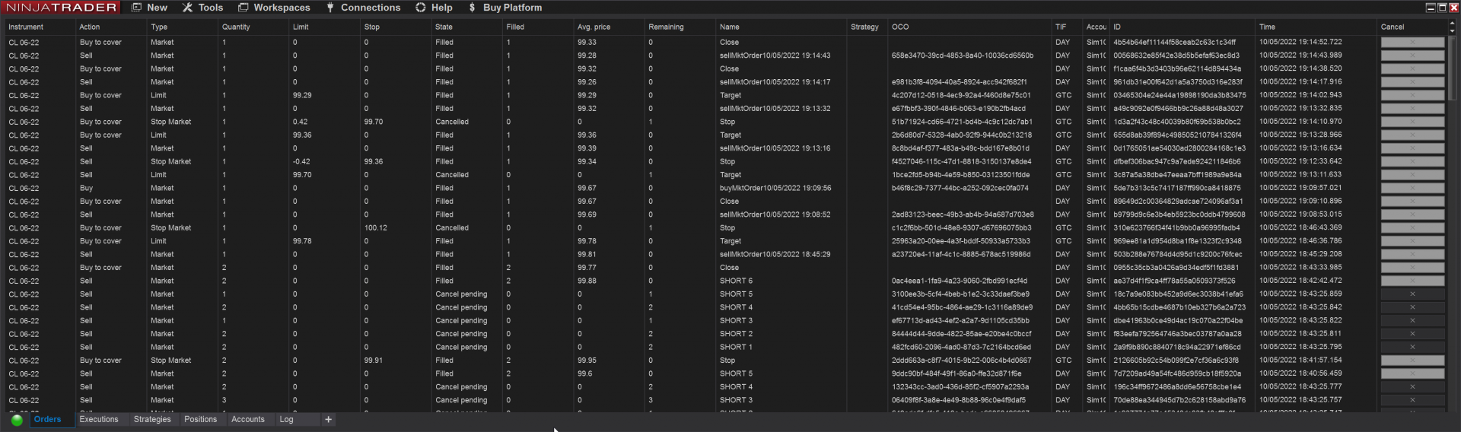Switch to the Executions tab

[99, 419]
